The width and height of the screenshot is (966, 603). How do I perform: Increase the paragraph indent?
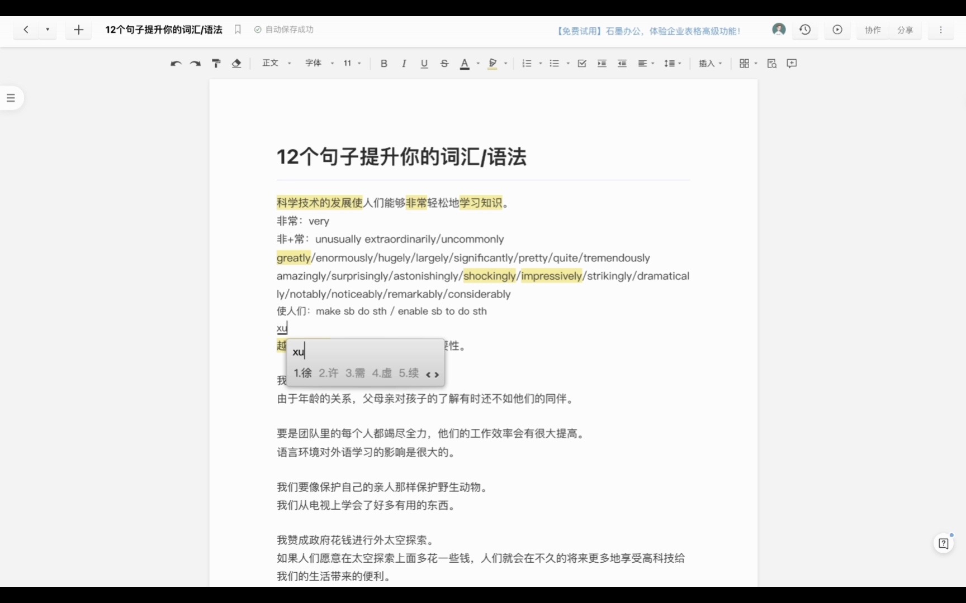[x=602, y=64]
